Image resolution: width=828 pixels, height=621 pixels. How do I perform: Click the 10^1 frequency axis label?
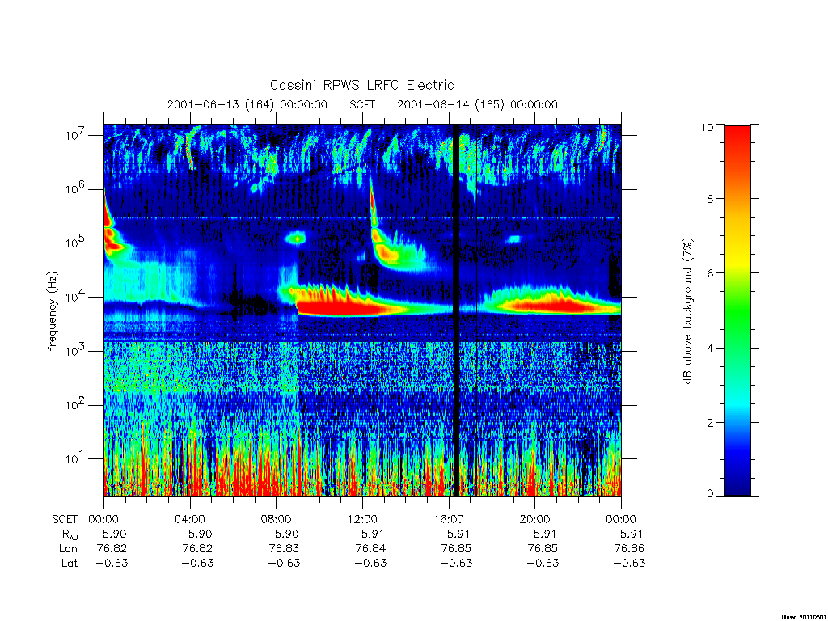(77, 458)
